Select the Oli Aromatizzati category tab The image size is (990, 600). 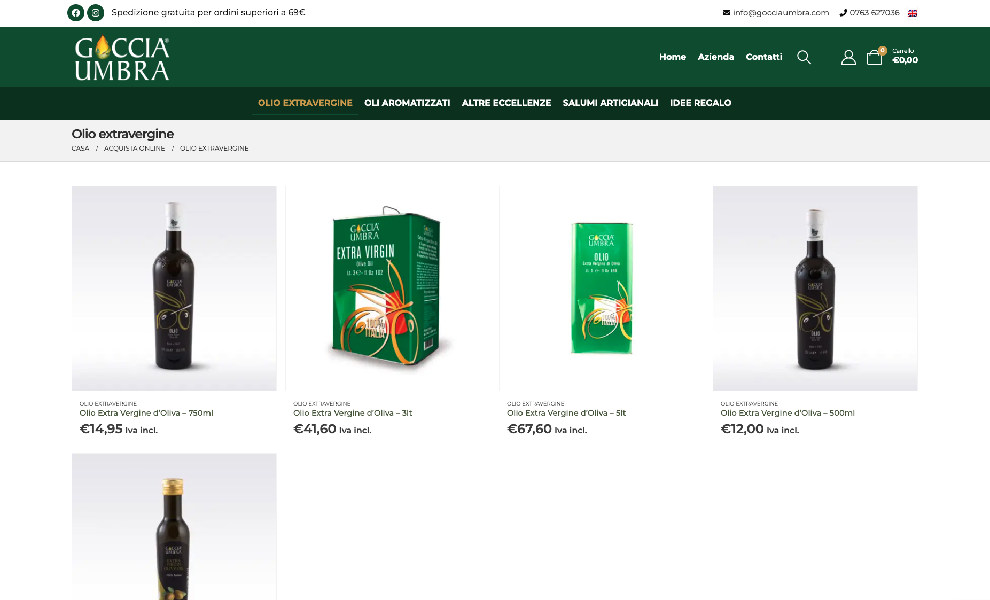407,103
